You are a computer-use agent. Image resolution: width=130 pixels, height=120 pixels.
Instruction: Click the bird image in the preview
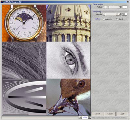[69, 97]
